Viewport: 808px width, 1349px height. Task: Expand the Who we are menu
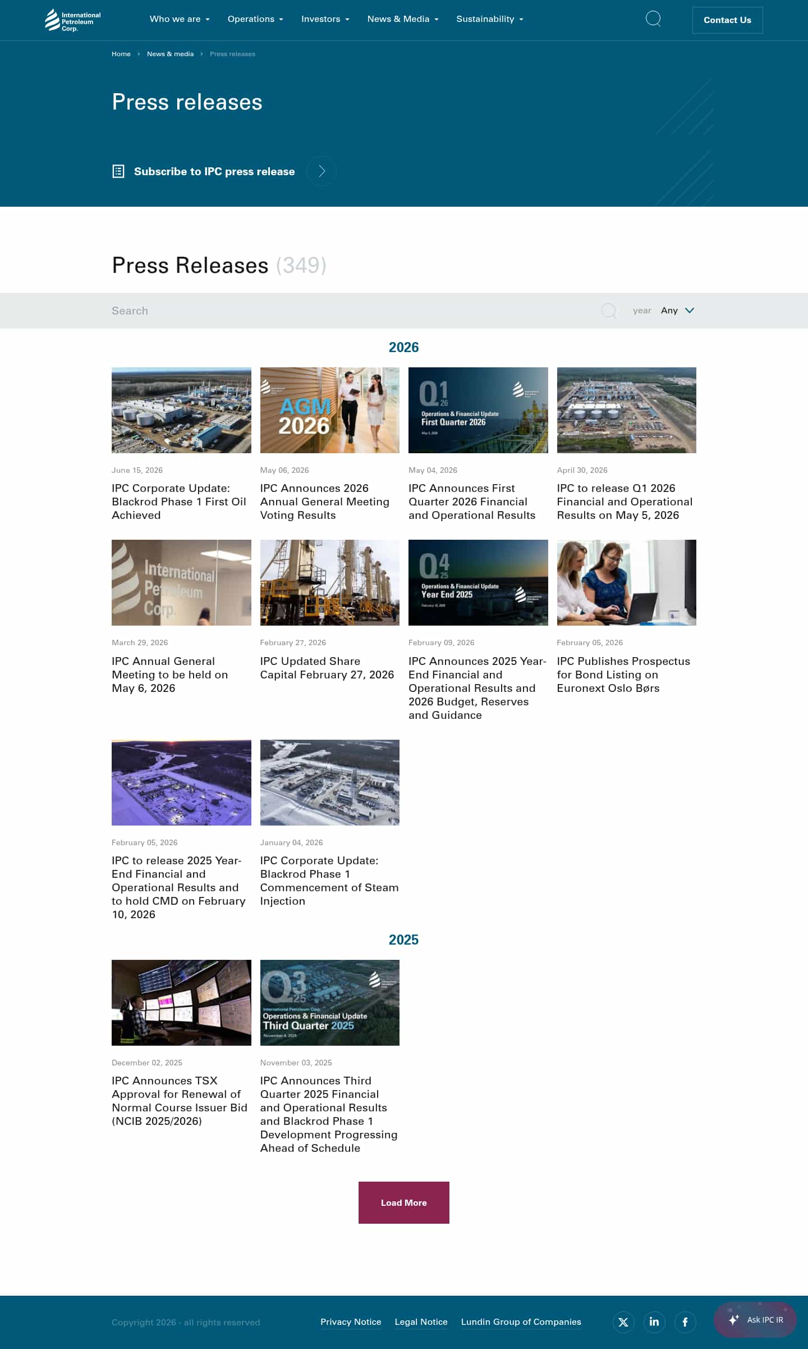coord(180,19)
